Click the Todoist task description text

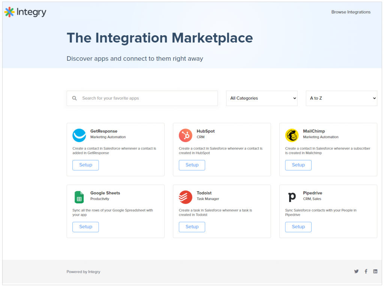[216, 212]
